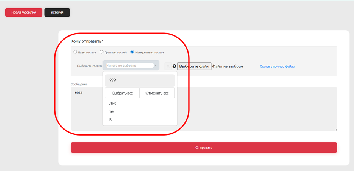Click the message textarea resize handle

click(335, 129)
